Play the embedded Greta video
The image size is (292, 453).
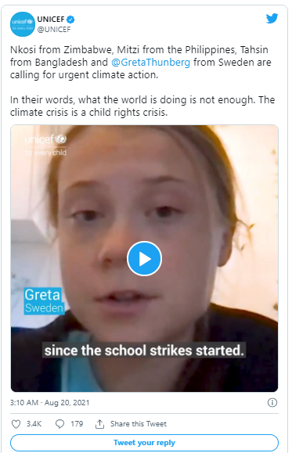coord(144,258)
